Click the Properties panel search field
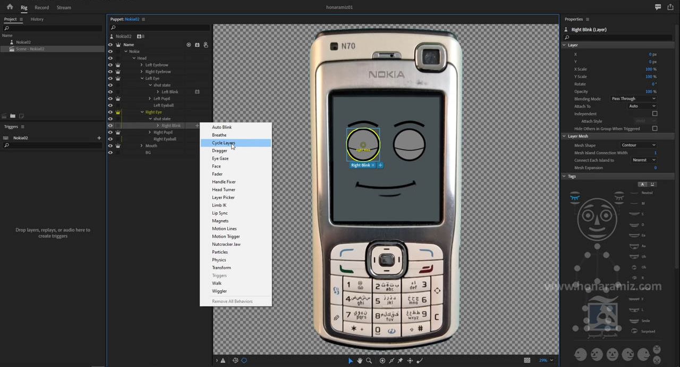The image size is (680, 367). coord(619,37)
